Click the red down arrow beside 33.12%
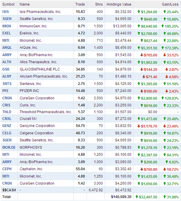 tap(165, 55)
